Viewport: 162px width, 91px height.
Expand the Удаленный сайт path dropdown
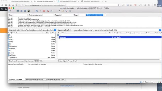160,30
